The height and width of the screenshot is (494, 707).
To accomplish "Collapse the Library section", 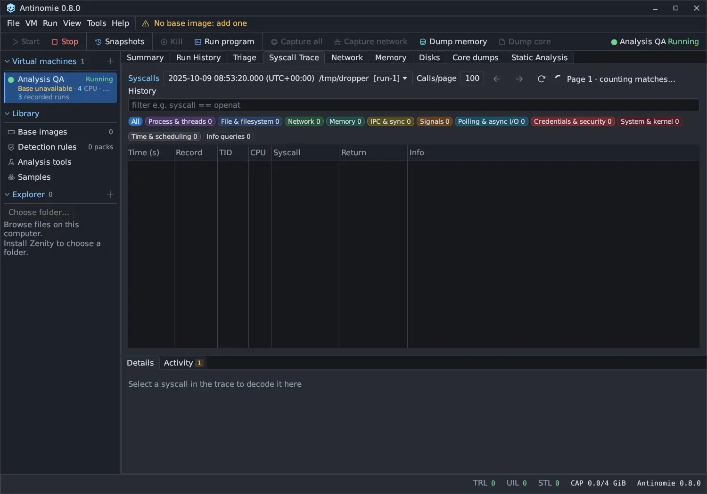I will (x=7, y=113).
